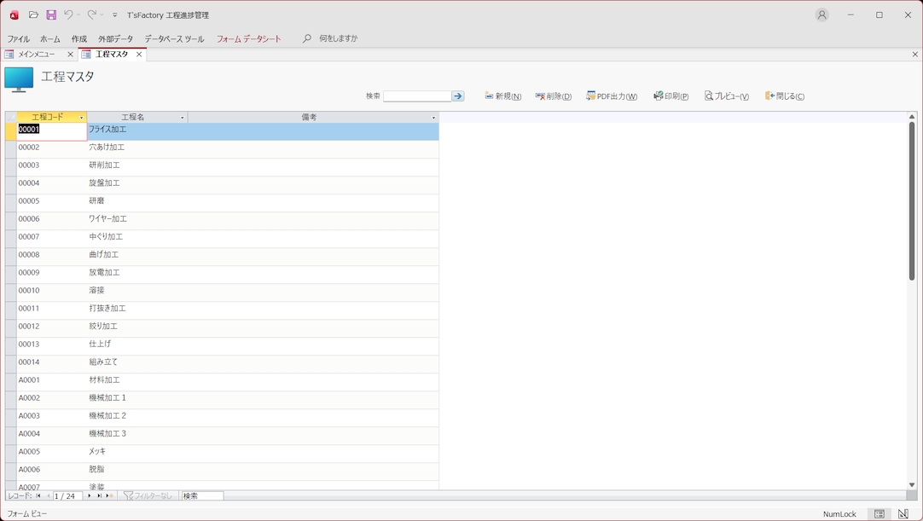Select the row selector for record 00005
Screen dimensions: 923x521
[x=10, y=201]
